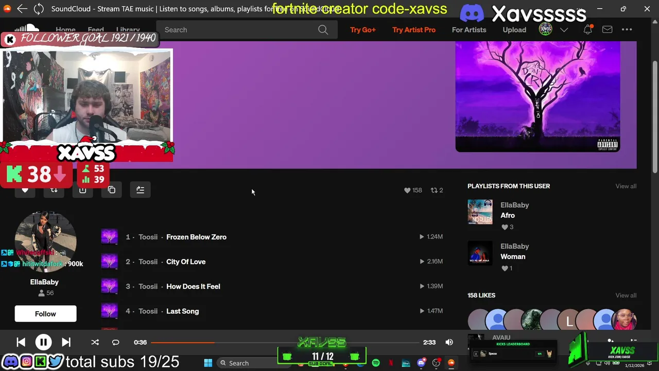Open the Woman playlist
Screen dimensions: 659x371
513,257
